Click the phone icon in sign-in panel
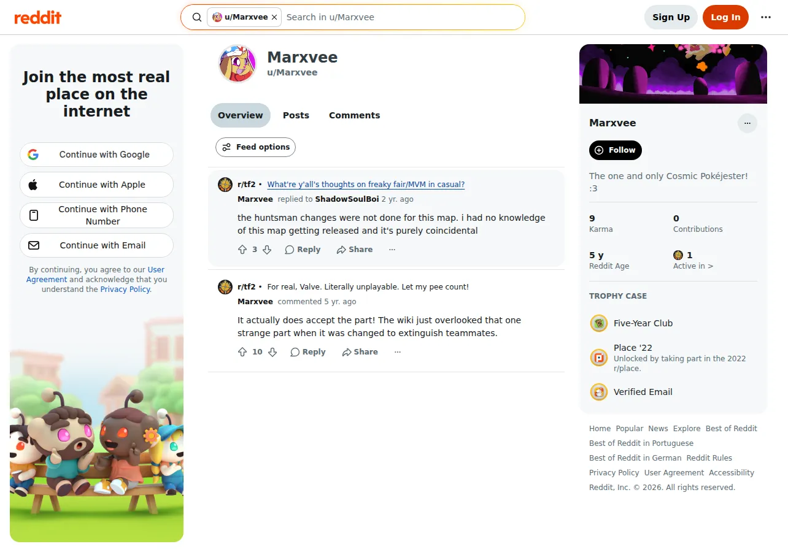788x552 pixels. click(34, 215)
